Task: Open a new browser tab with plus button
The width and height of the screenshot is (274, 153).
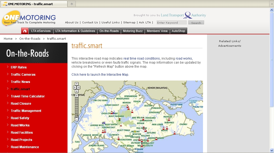Action: (72, 4)
